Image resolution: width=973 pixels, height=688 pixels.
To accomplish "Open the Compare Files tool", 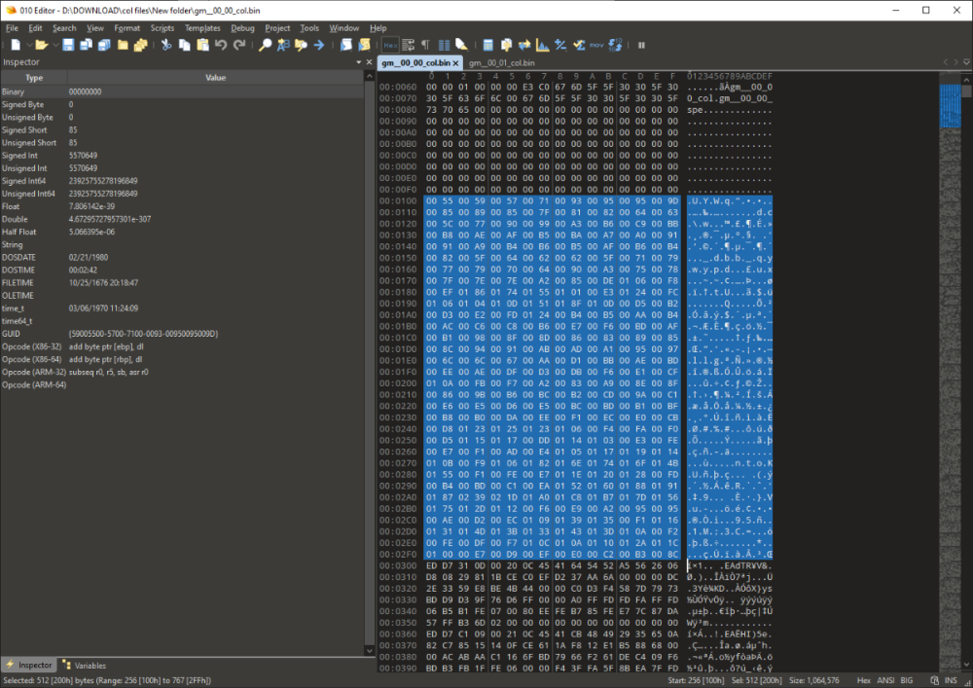I will [524, 45].
